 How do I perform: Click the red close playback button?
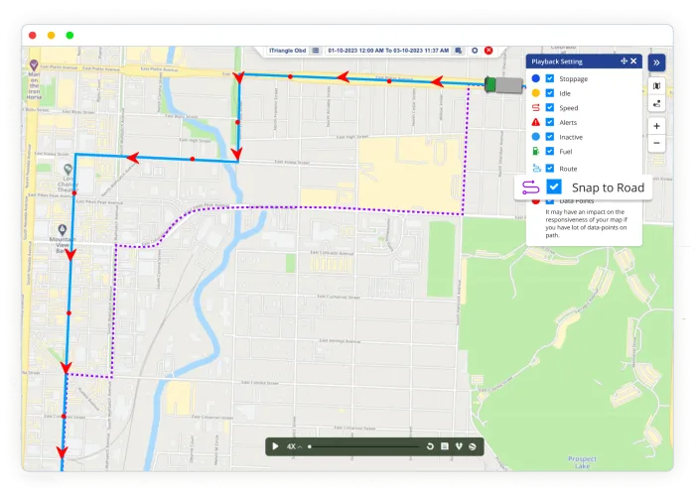[488, 50]
